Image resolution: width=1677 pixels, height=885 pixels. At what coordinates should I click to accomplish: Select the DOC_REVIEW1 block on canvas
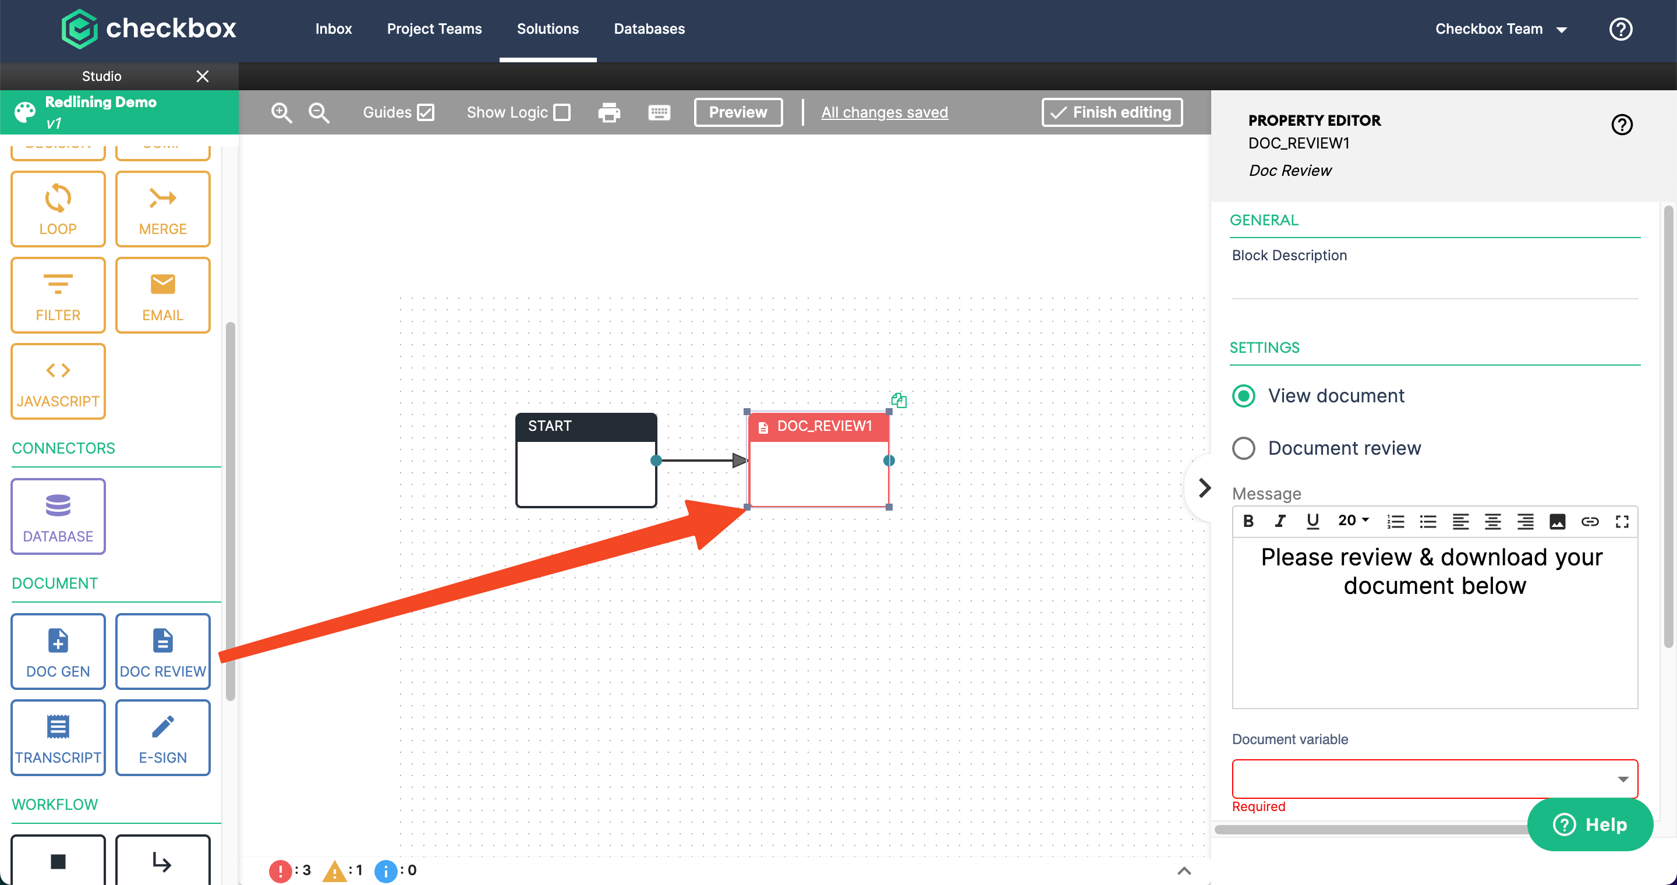tap(818, 460)
